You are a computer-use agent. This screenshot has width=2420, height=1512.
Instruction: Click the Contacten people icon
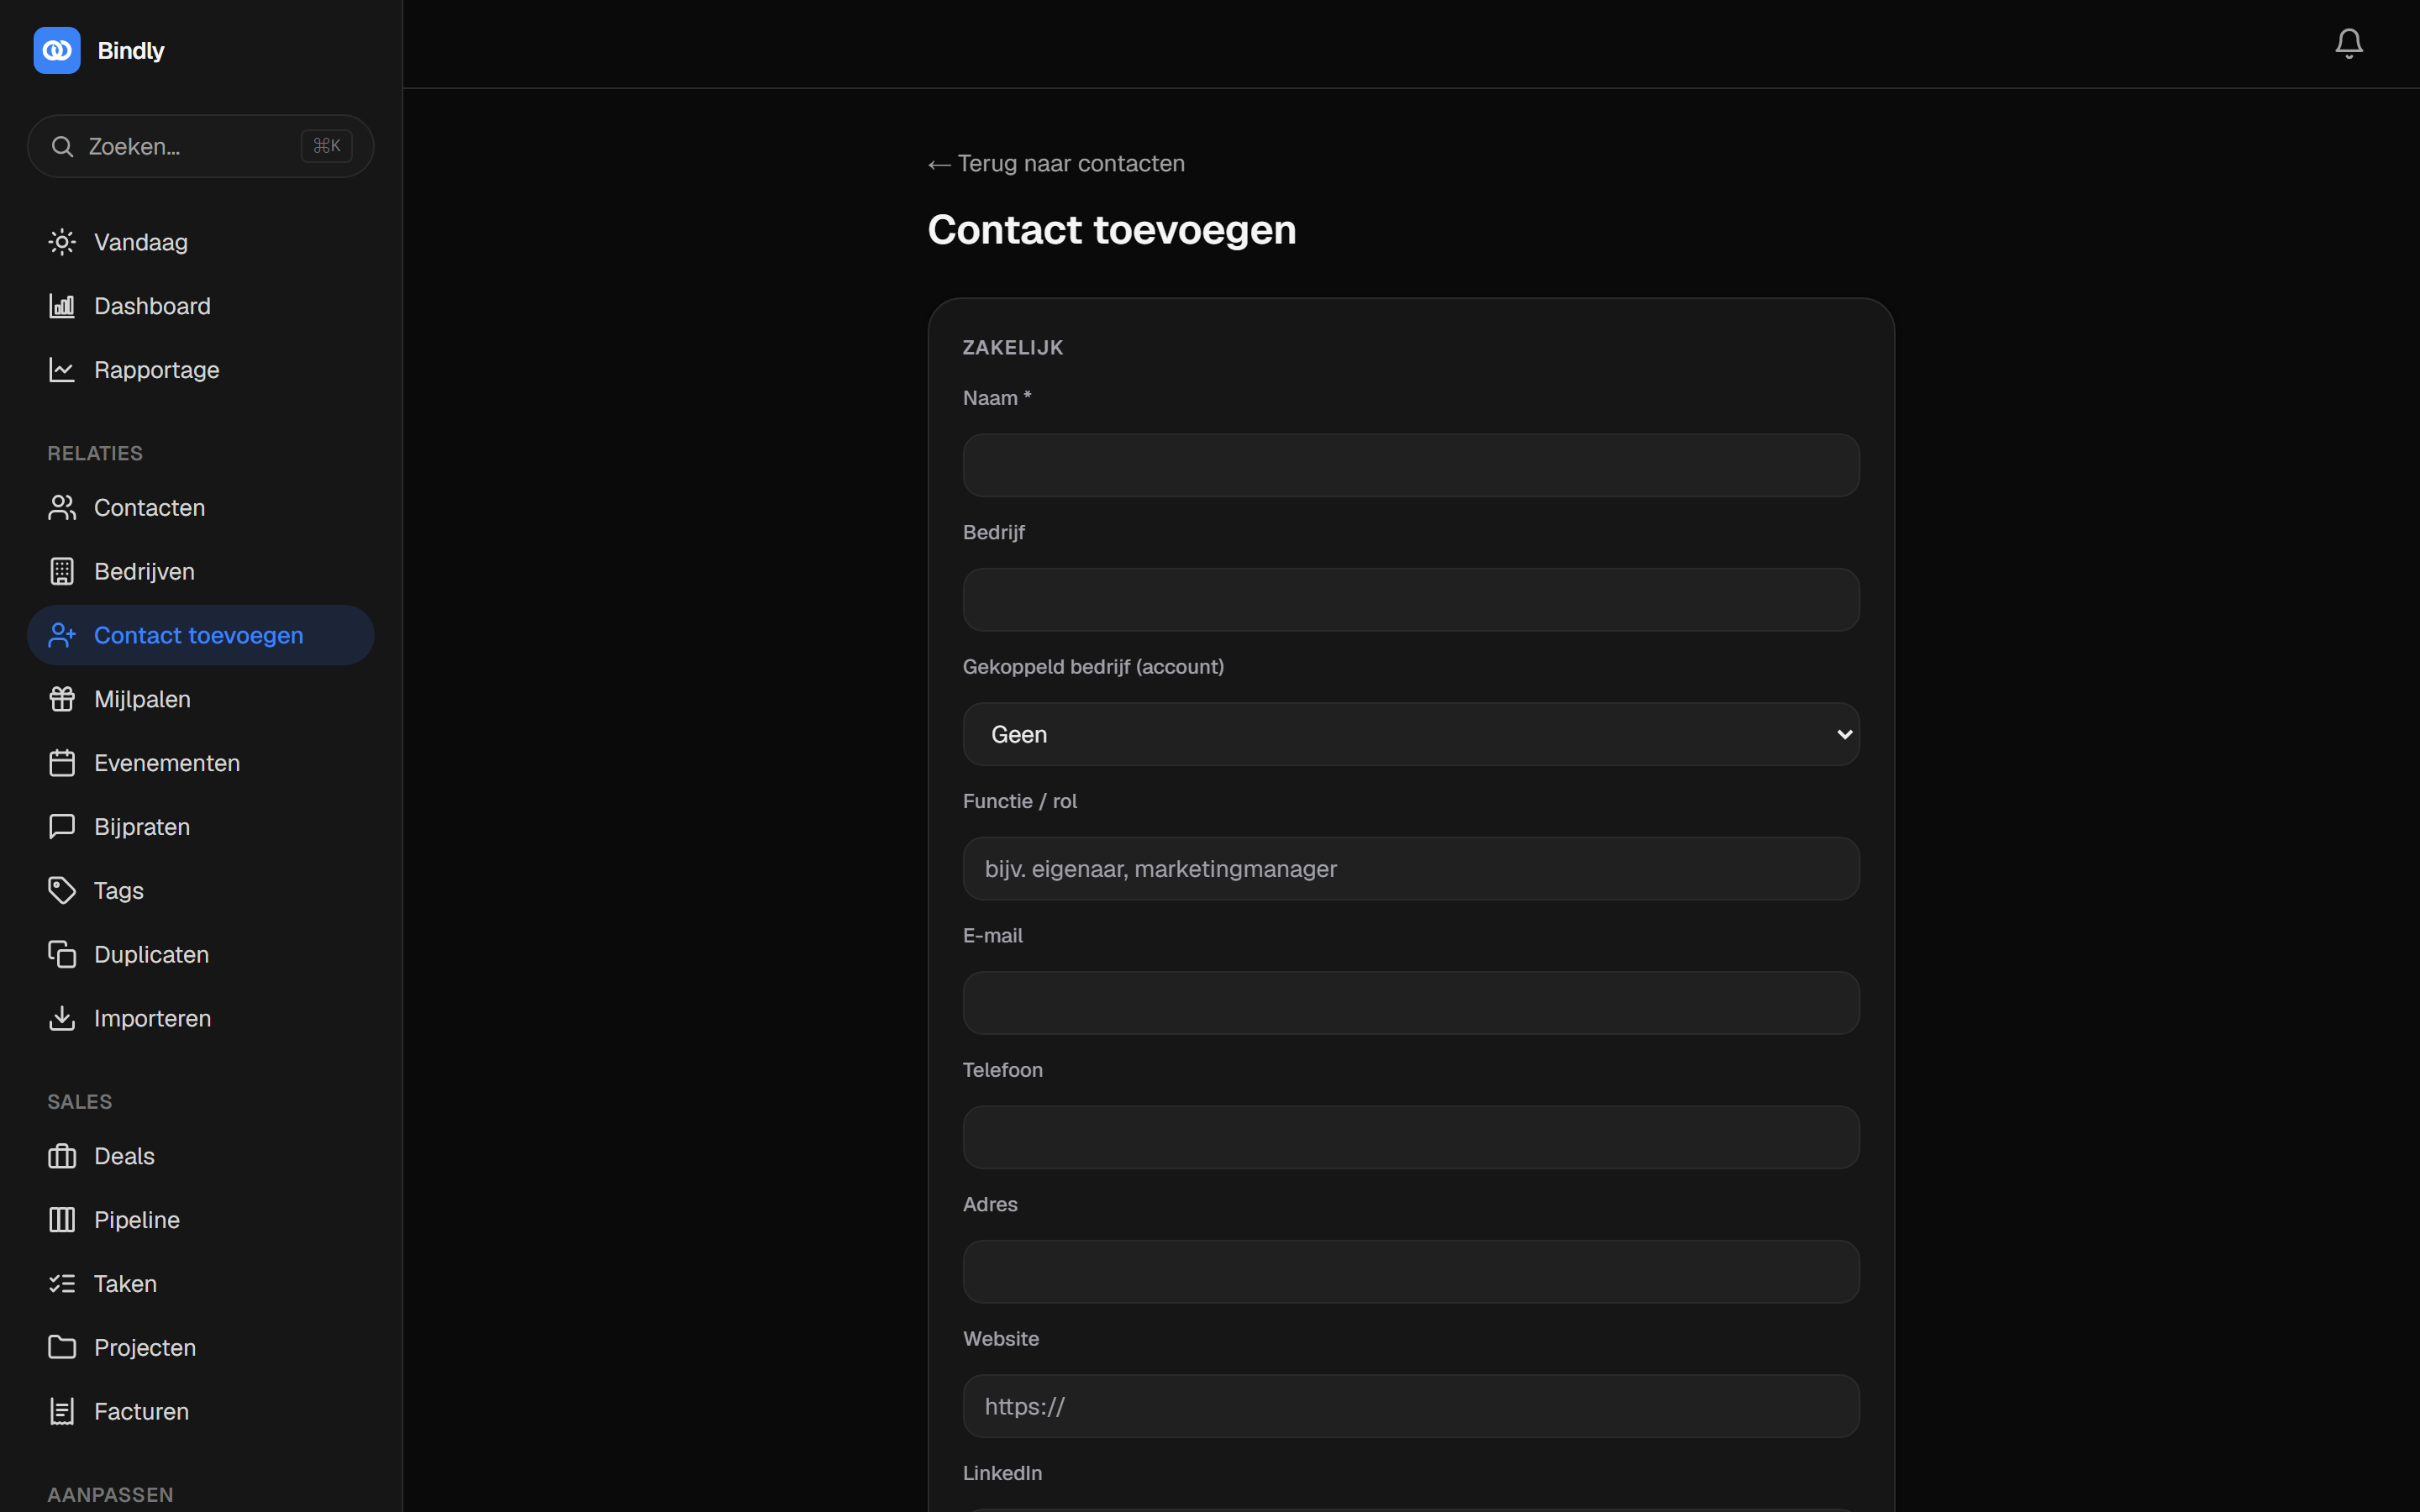(62, 508)
